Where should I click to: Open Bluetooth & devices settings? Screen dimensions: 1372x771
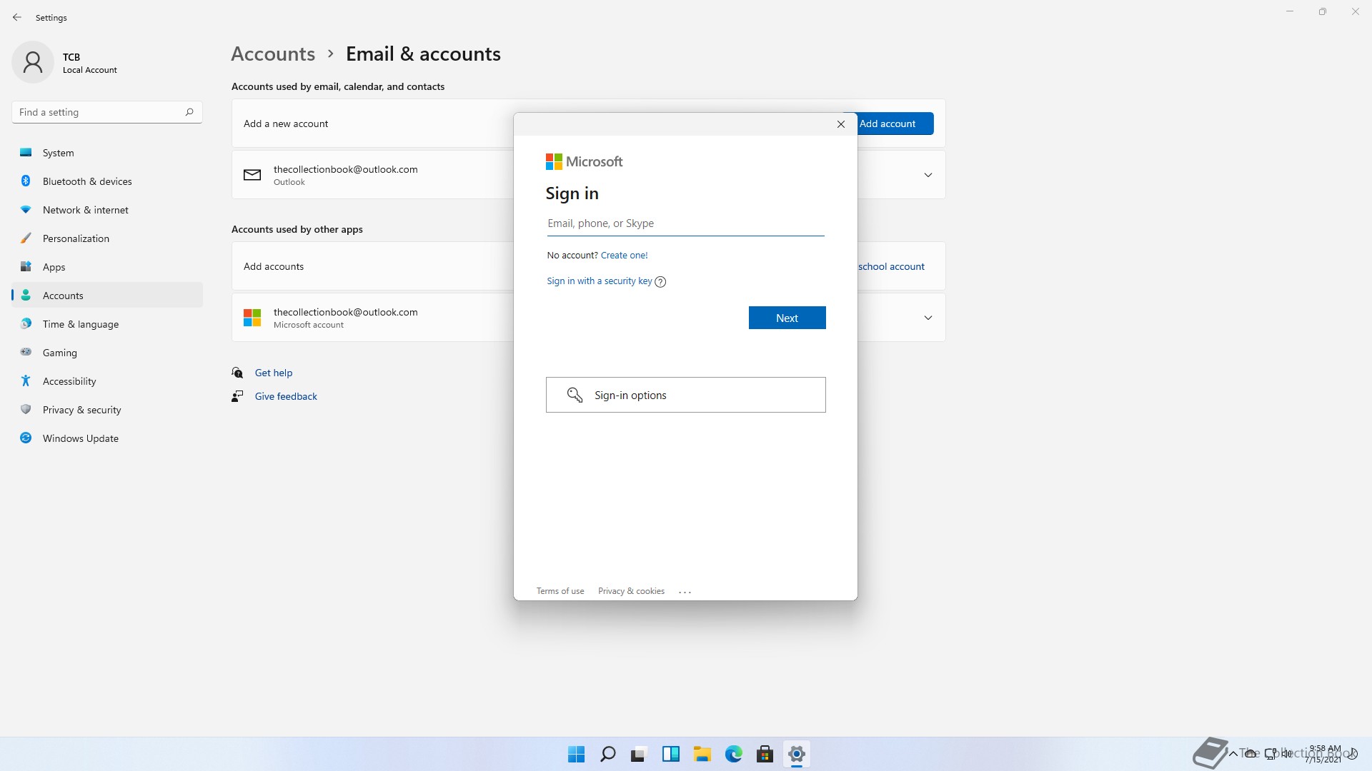point(107,181)
